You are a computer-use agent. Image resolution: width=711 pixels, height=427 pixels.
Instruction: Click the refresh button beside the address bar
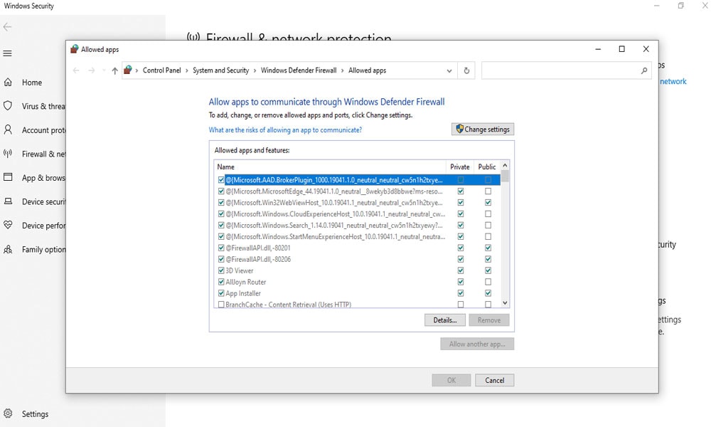(466, 70)
